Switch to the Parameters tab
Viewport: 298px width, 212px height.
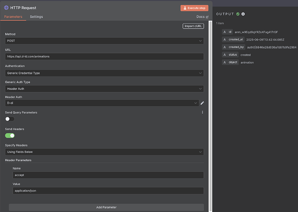click(x=13, y=17)
